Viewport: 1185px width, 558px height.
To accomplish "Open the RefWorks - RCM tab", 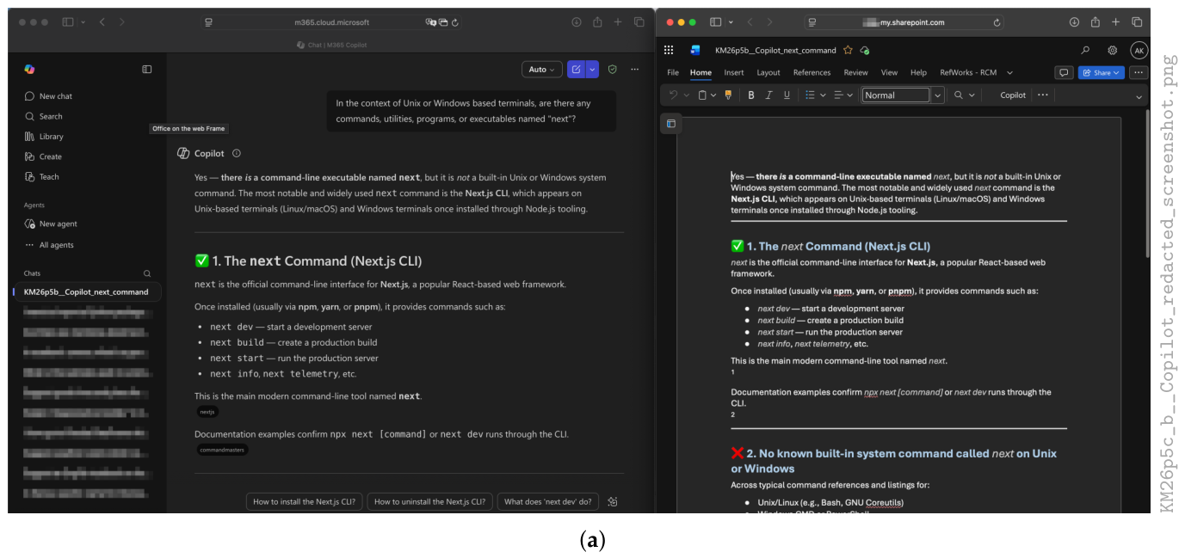I will click(x=968, y=73).
